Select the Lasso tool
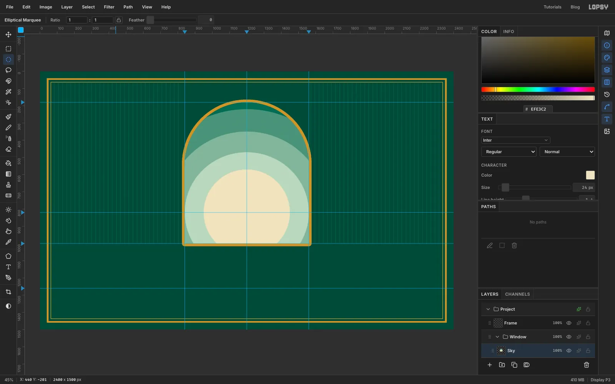The height and width of the screenshot is (384, 615). (x=8, y=70)
